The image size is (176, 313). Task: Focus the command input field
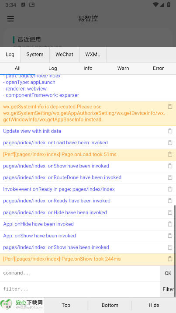pos(80,273)
